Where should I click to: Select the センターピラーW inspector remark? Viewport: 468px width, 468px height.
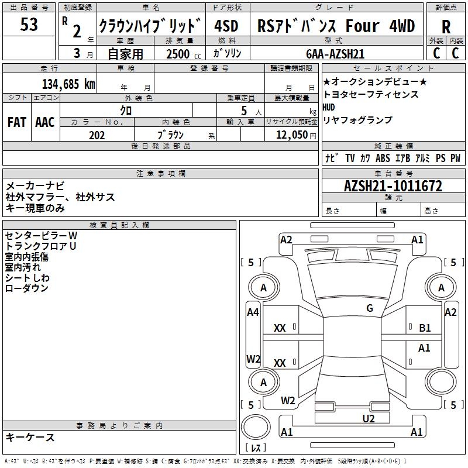point(41,236)
